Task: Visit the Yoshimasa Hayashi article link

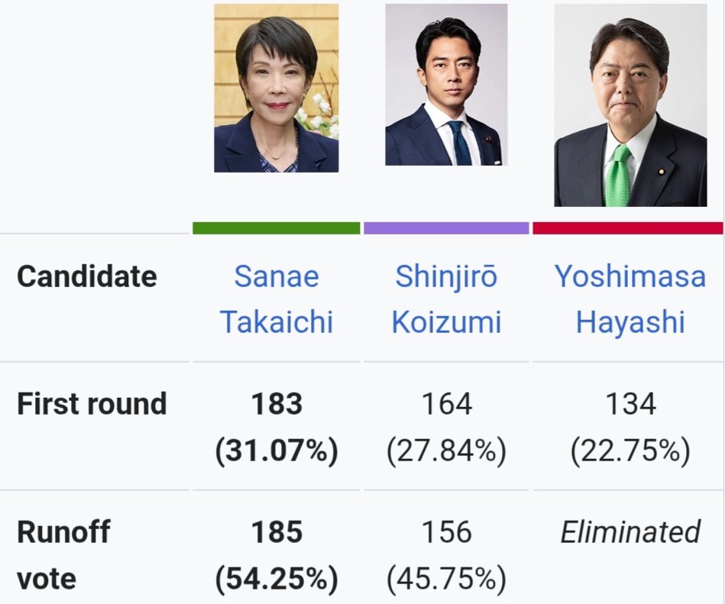Action: pyautogui.click(x=630, y=299)
